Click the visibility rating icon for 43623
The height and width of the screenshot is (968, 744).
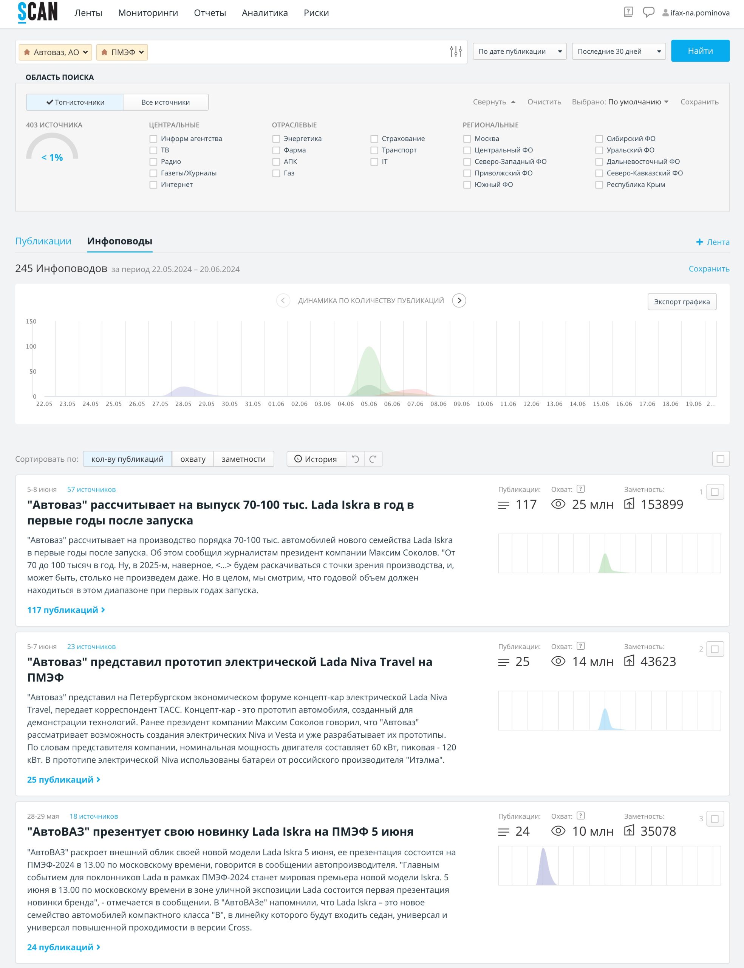click(629, 661)
